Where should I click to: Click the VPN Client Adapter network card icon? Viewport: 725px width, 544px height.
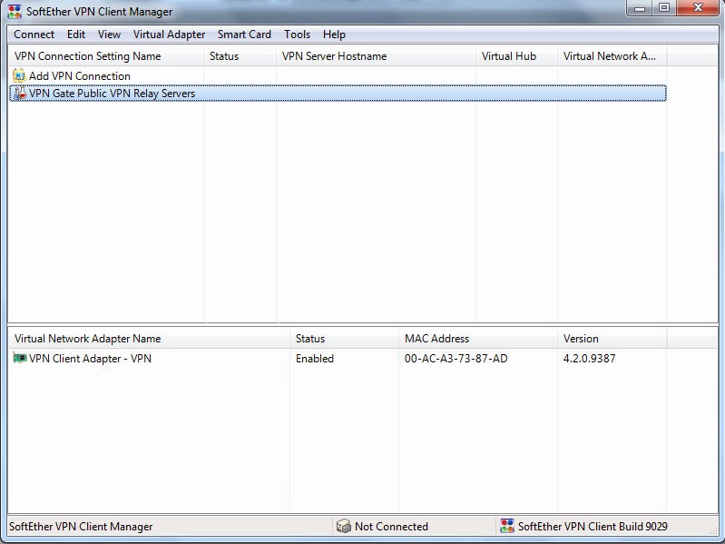19,358
